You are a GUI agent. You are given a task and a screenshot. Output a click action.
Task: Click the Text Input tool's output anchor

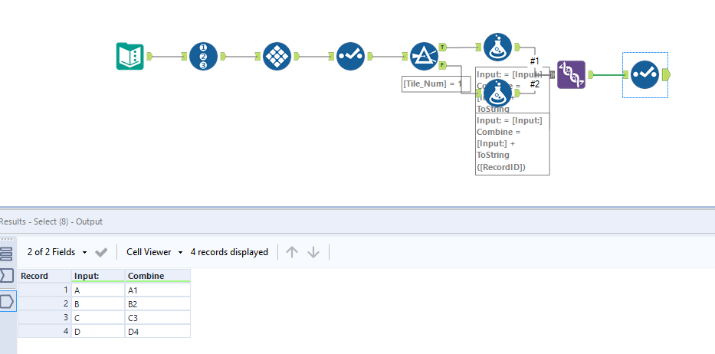click(149, 57)
